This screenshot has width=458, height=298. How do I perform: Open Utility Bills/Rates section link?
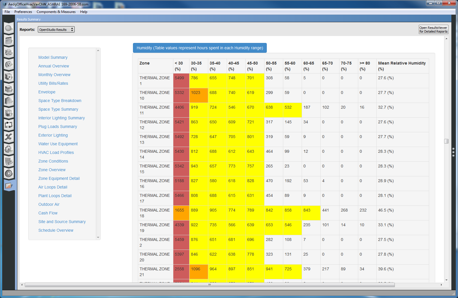point(53,83)
